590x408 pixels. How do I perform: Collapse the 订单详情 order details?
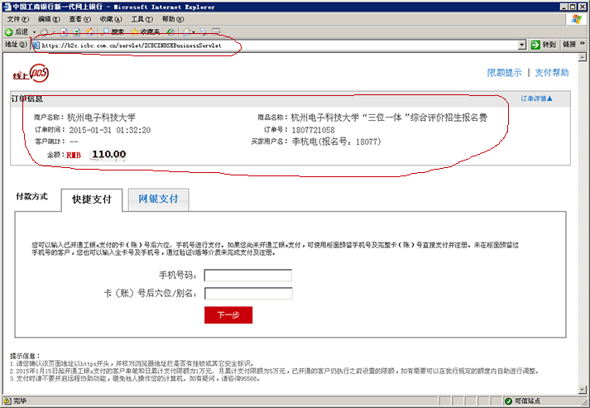pos(536,98)
